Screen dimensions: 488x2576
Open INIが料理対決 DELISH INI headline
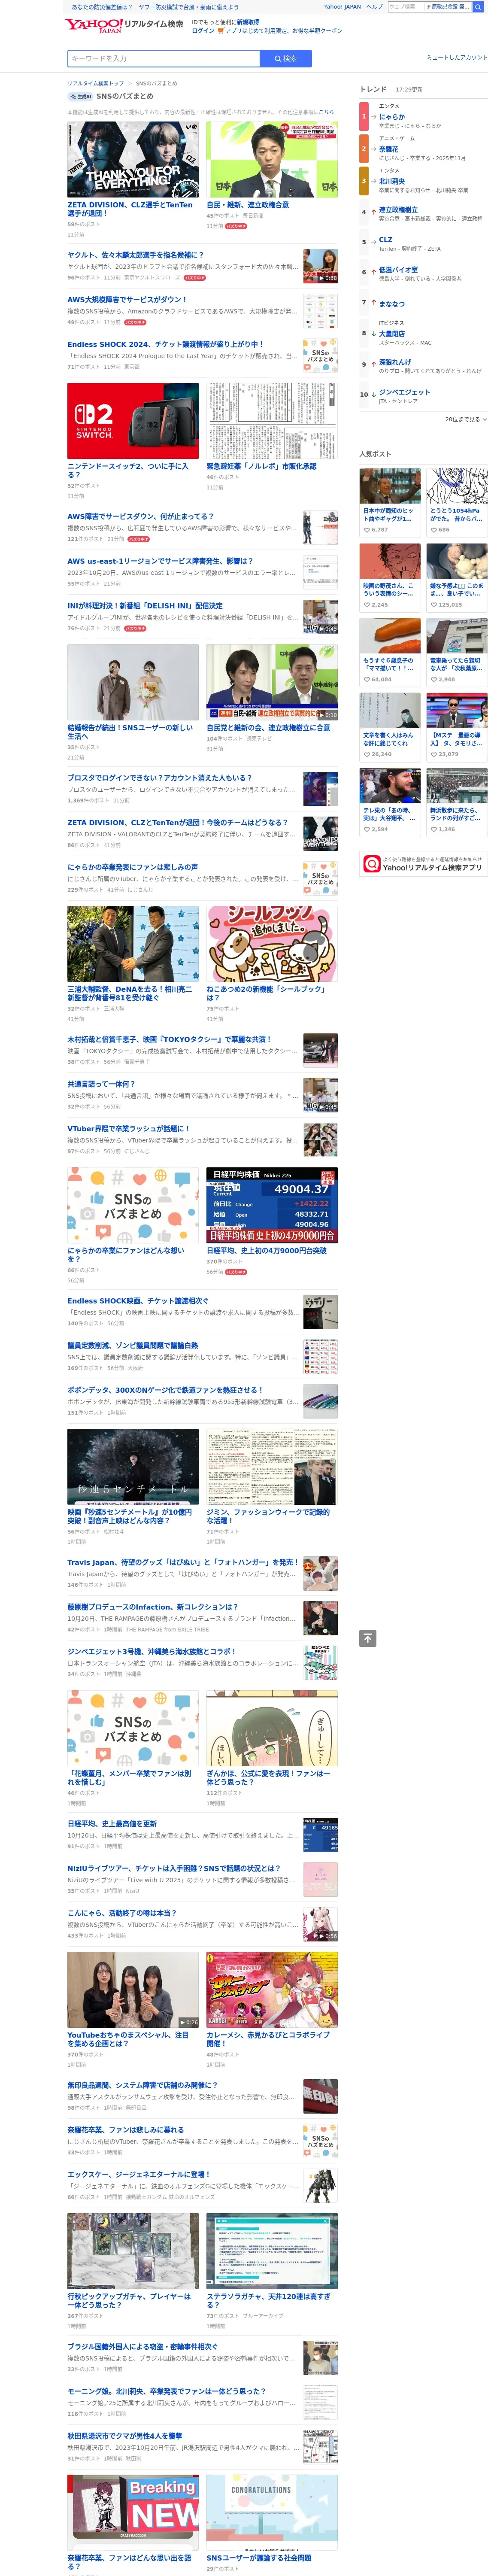(x=145, y=605)
